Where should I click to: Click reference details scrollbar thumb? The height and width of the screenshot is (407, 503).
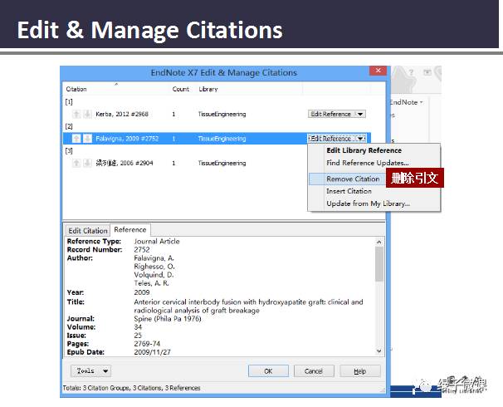(x=378, y=264)
